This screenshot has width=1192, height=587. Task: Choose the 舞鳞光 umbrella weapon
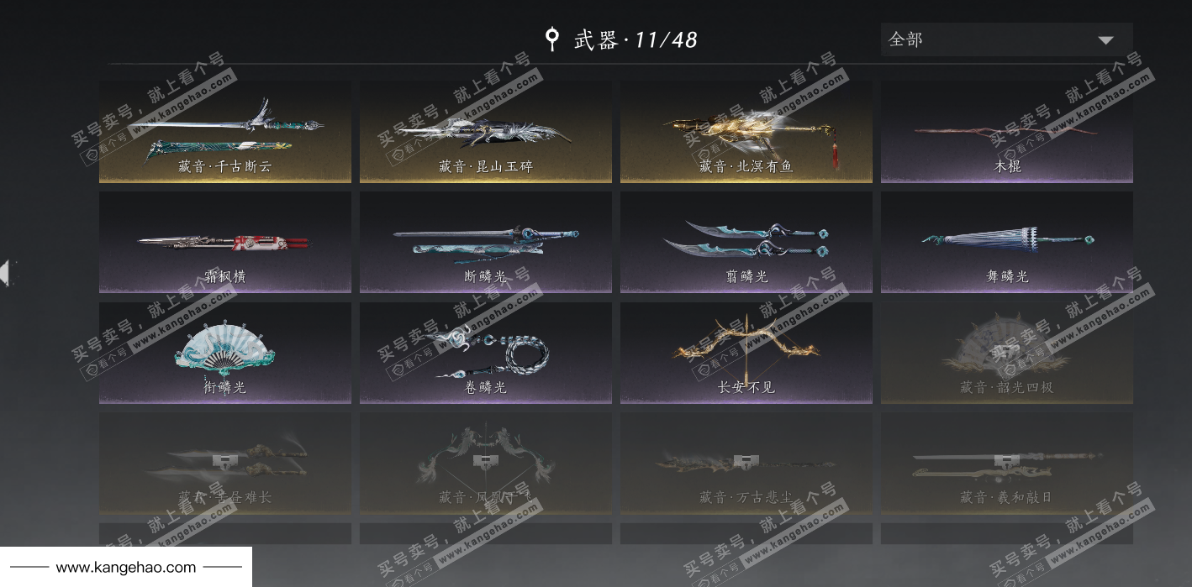[1007, 243]
